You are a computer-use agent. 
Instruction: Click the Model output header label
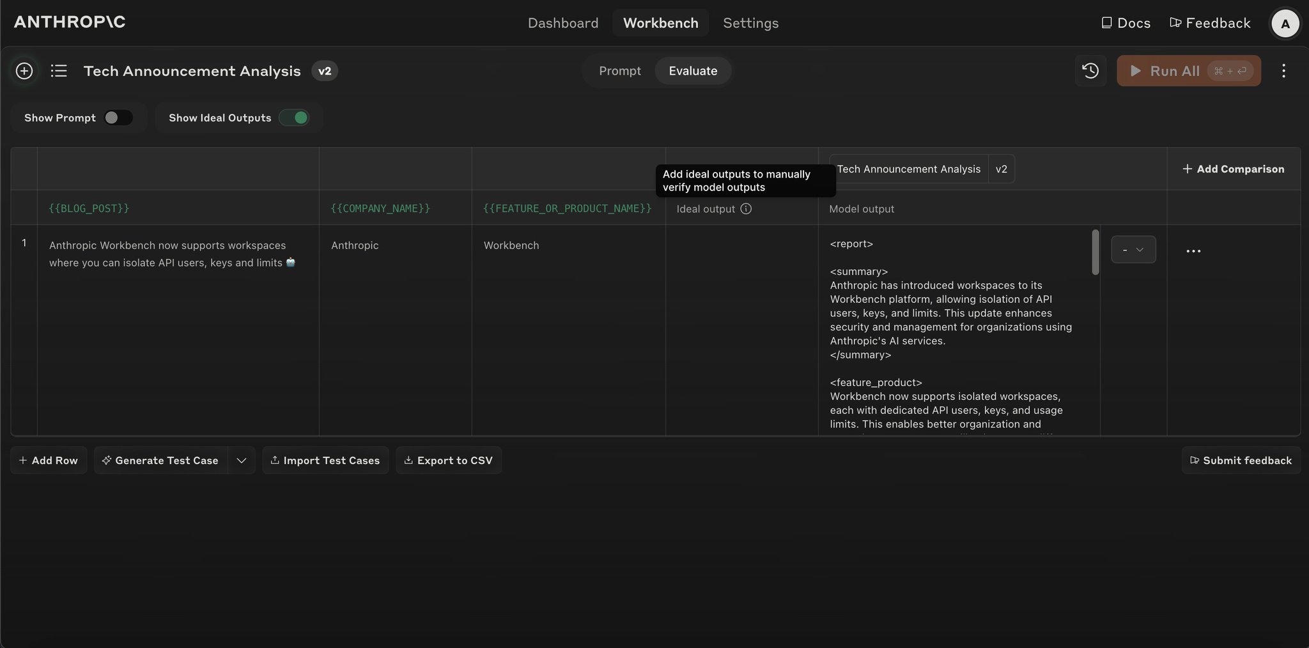862,209
